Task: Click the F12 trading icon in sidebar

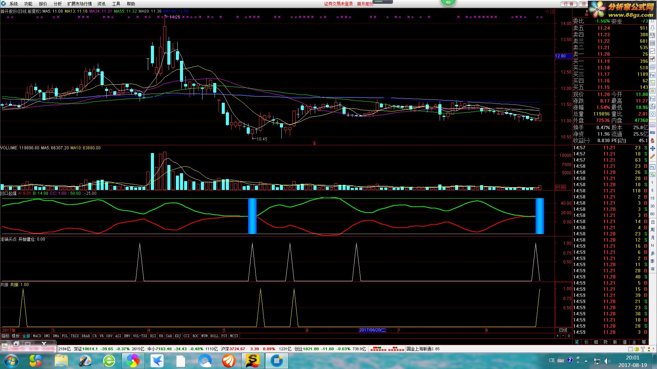Action: click(x=653, y=98)
